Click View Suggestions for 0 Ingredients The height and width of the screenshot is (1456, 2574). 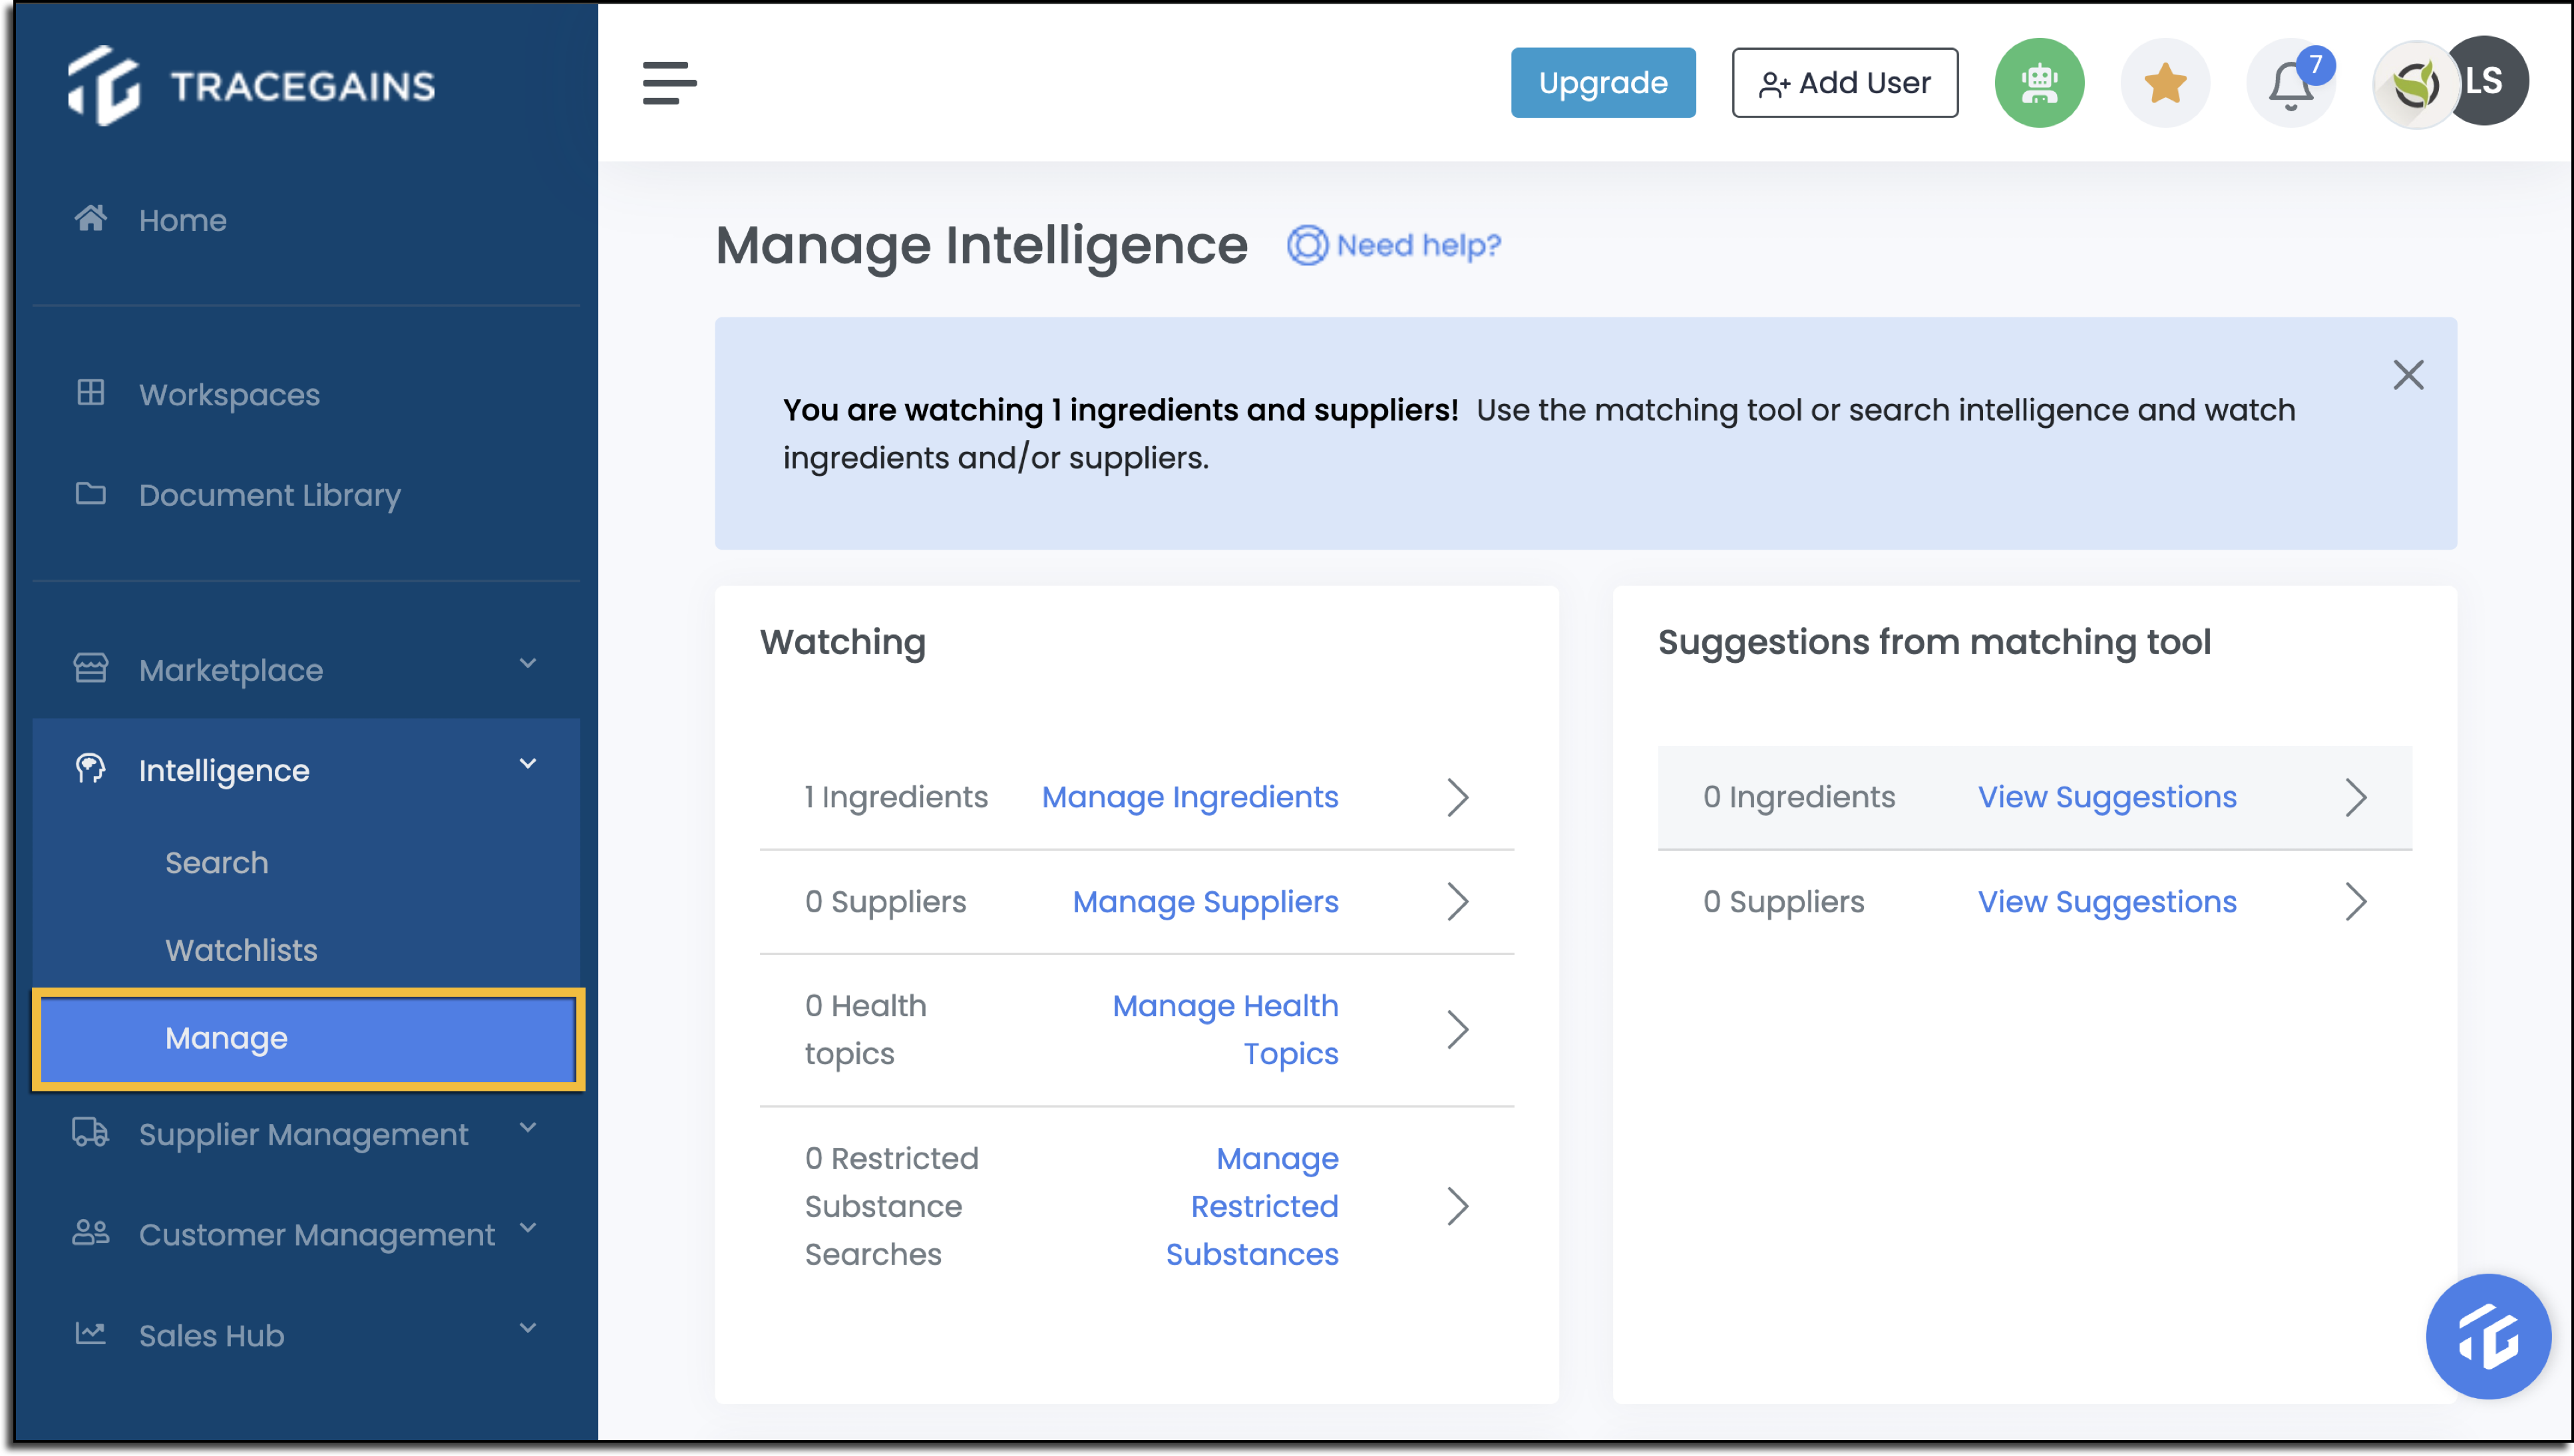[x=2107, y=797]
